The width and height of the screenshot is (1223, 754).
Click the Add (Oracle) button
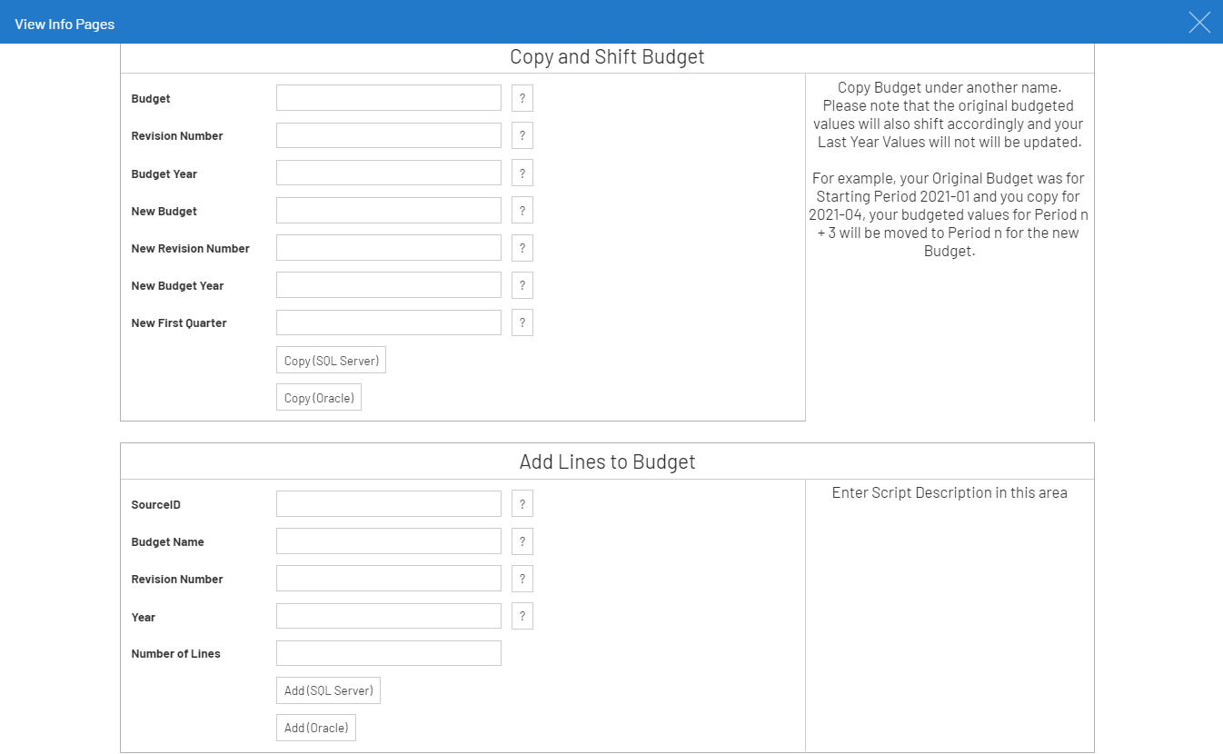(x=315, y=728)
